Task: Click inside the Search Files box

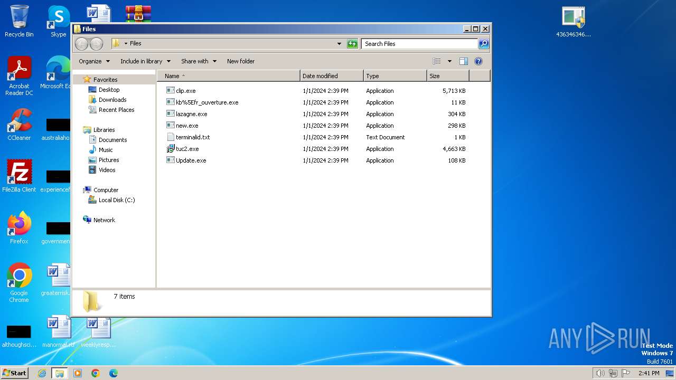Action: [x=420, y=44]
